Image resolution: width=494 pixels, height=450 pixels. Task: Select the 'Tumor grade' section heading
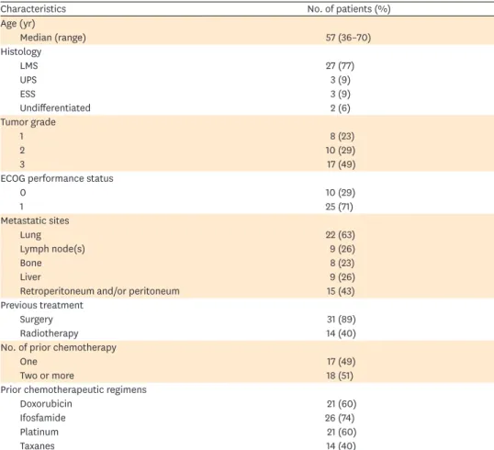28,122
